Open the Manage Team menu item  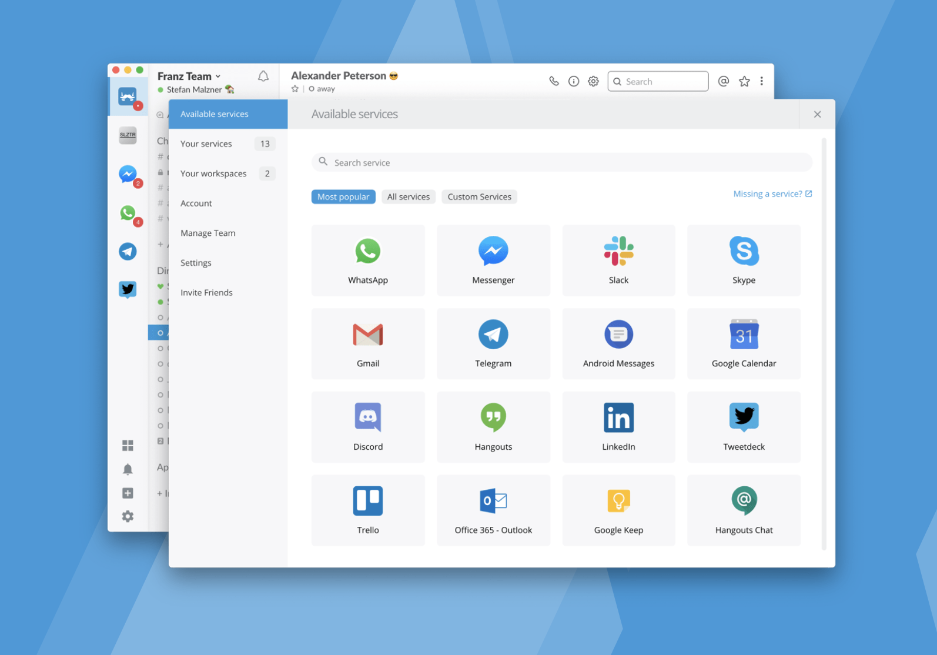coord(228,233)
